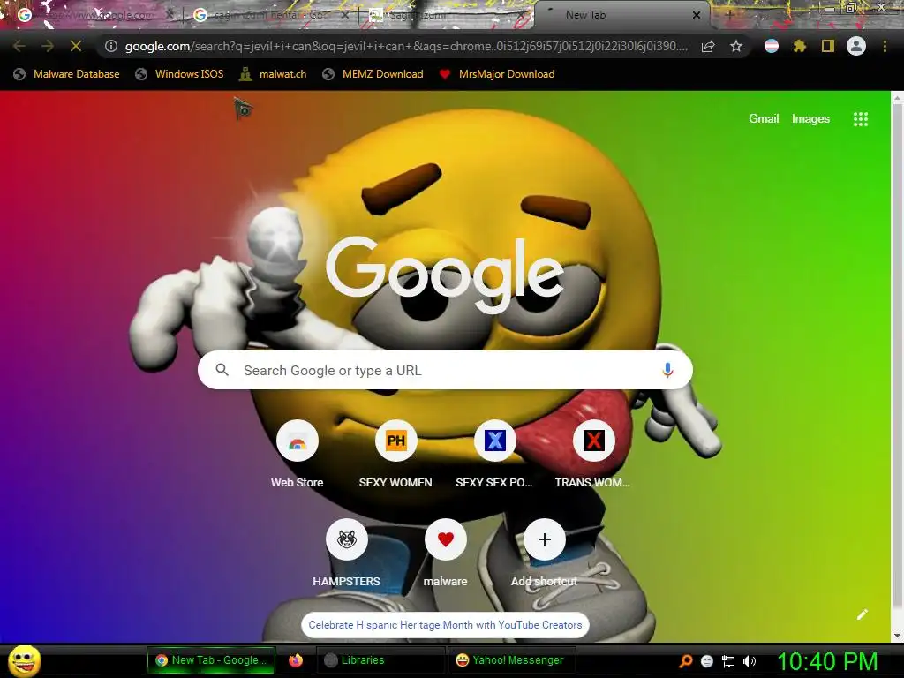Close the New Tab tab
Screen dimensions: 904x678
coord(697,15)
